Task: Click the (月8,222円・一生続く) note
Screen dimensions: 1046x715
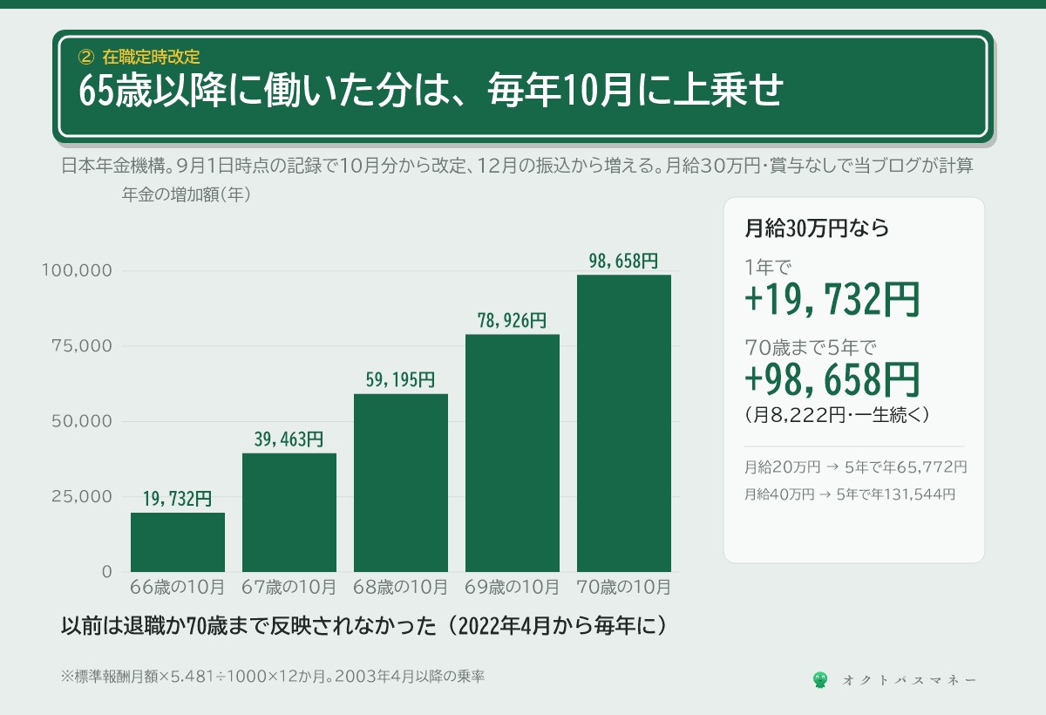Action: click(837, 416)
